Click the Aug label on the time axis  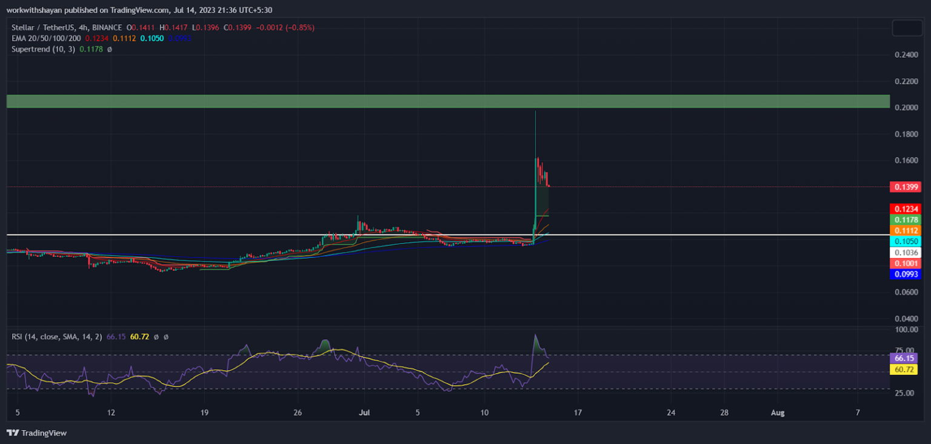click(x=777, y=413)
